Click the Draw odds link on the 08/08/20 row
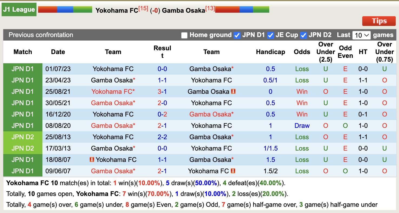This screenshot has width=399, height=213. (302, 125)
